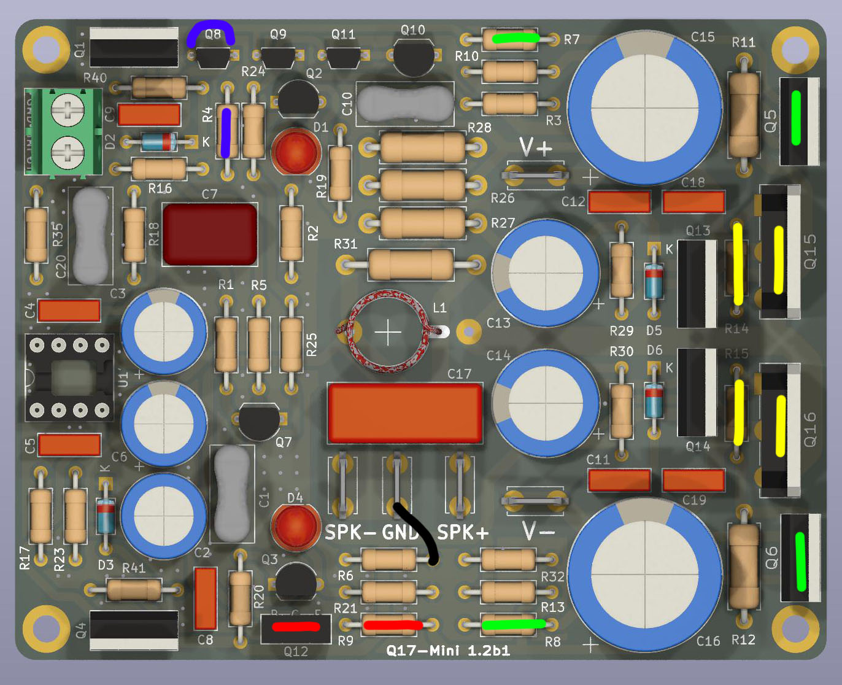Viewport: 842px width, 685px height.
Task: Select the V+ wire jumper
Action: pos(535,176)
